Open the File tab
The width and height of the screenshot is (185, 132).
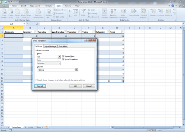pyautogui.click(x=5, y=6)
